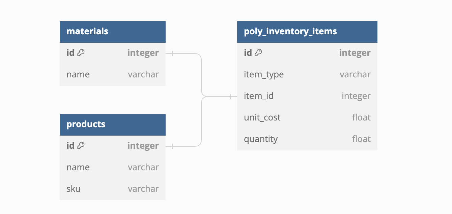This screenshot has width=452, height=214.
Task: Click relationship connector next to products id
Action: [x=172, y=146]
